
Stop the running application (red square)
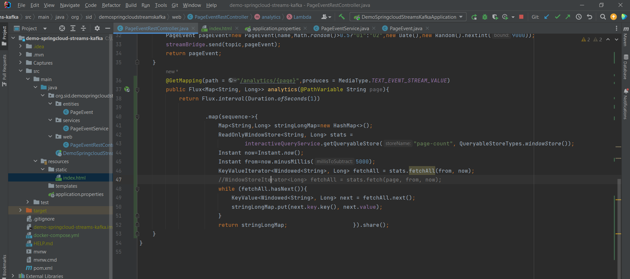point(521,17)
